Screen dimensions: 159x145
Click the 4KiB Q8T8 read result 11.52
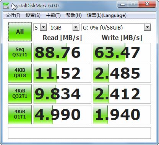62,73
